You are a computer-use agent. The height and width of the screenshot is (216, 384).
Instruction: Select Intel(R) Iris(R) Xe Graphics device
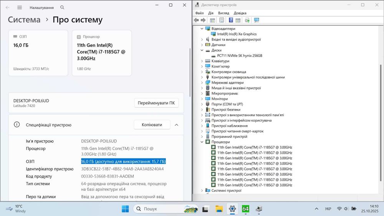tap(237, 34)
